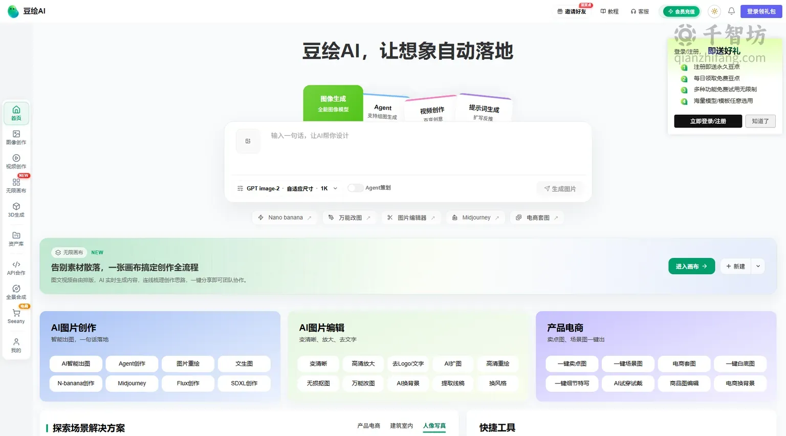Click the 登录领礼包 button
The image size is (786, 436).
(x=761, y=11)
